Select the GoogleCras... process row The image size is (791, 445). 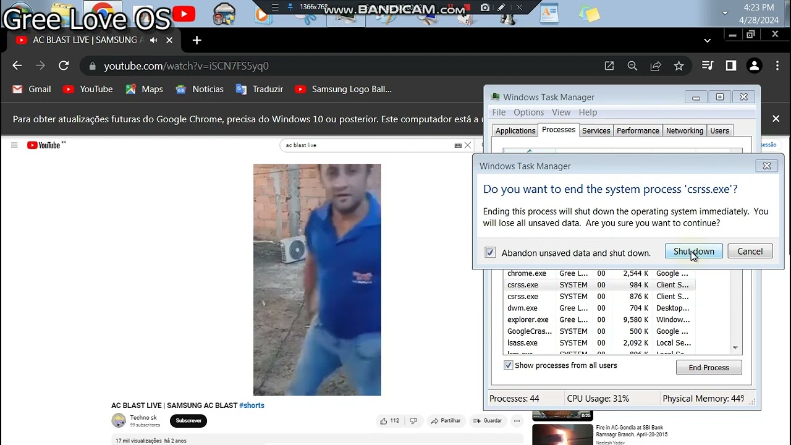pos(599,331)
